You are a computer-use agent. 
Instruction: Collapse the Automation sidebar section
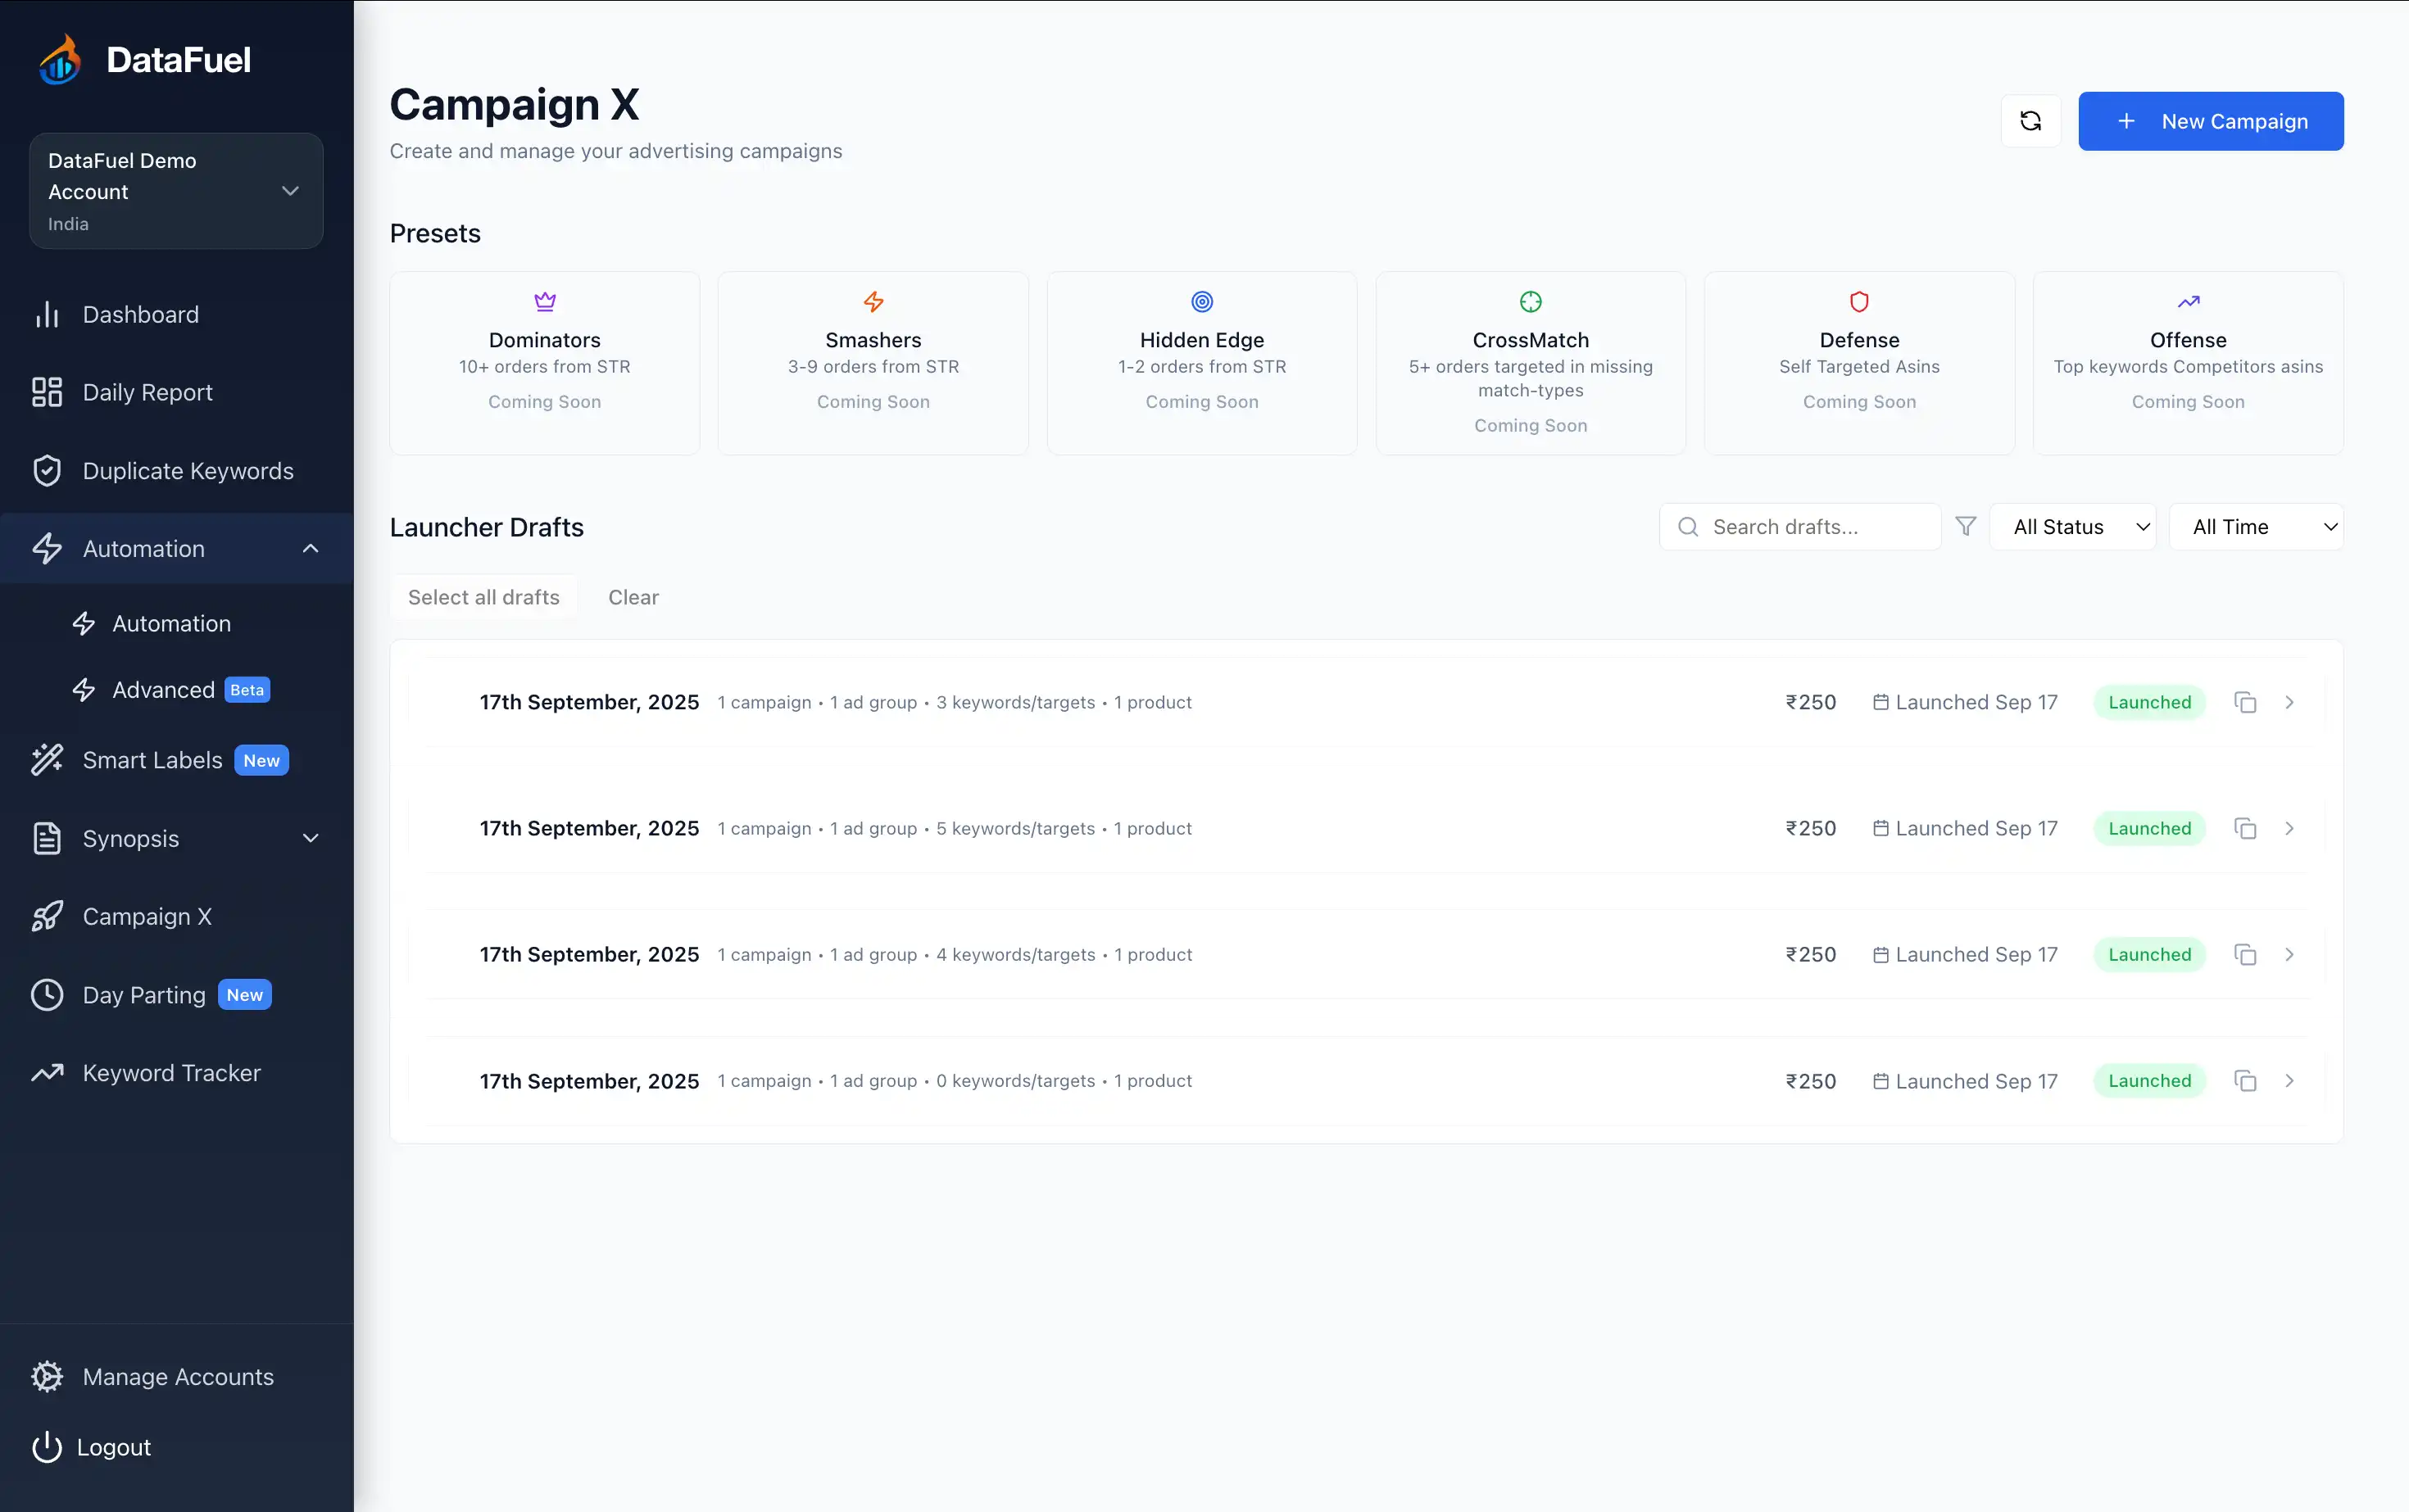click(x=310, y=548)
